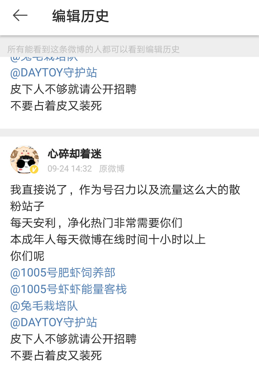
Task: Open username 心碎却着迷
Action: coord(75,154)
